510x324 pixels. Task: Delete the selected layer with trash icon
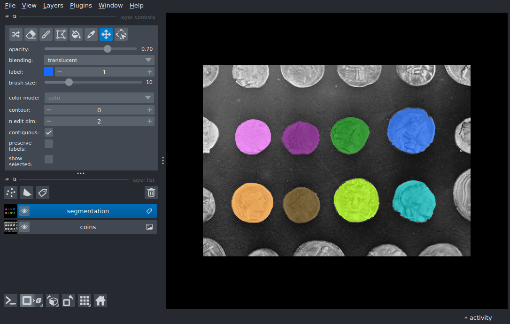[151, 193]
